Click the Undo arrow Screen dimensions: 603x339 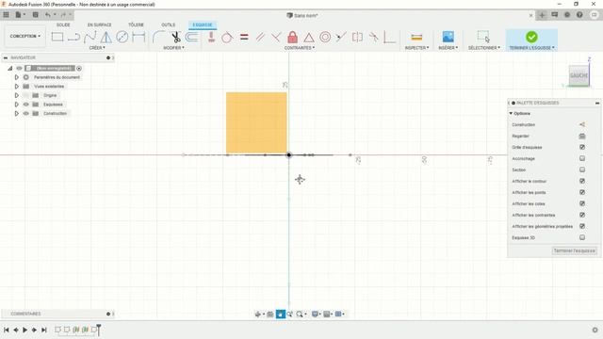tap(48, 15)
